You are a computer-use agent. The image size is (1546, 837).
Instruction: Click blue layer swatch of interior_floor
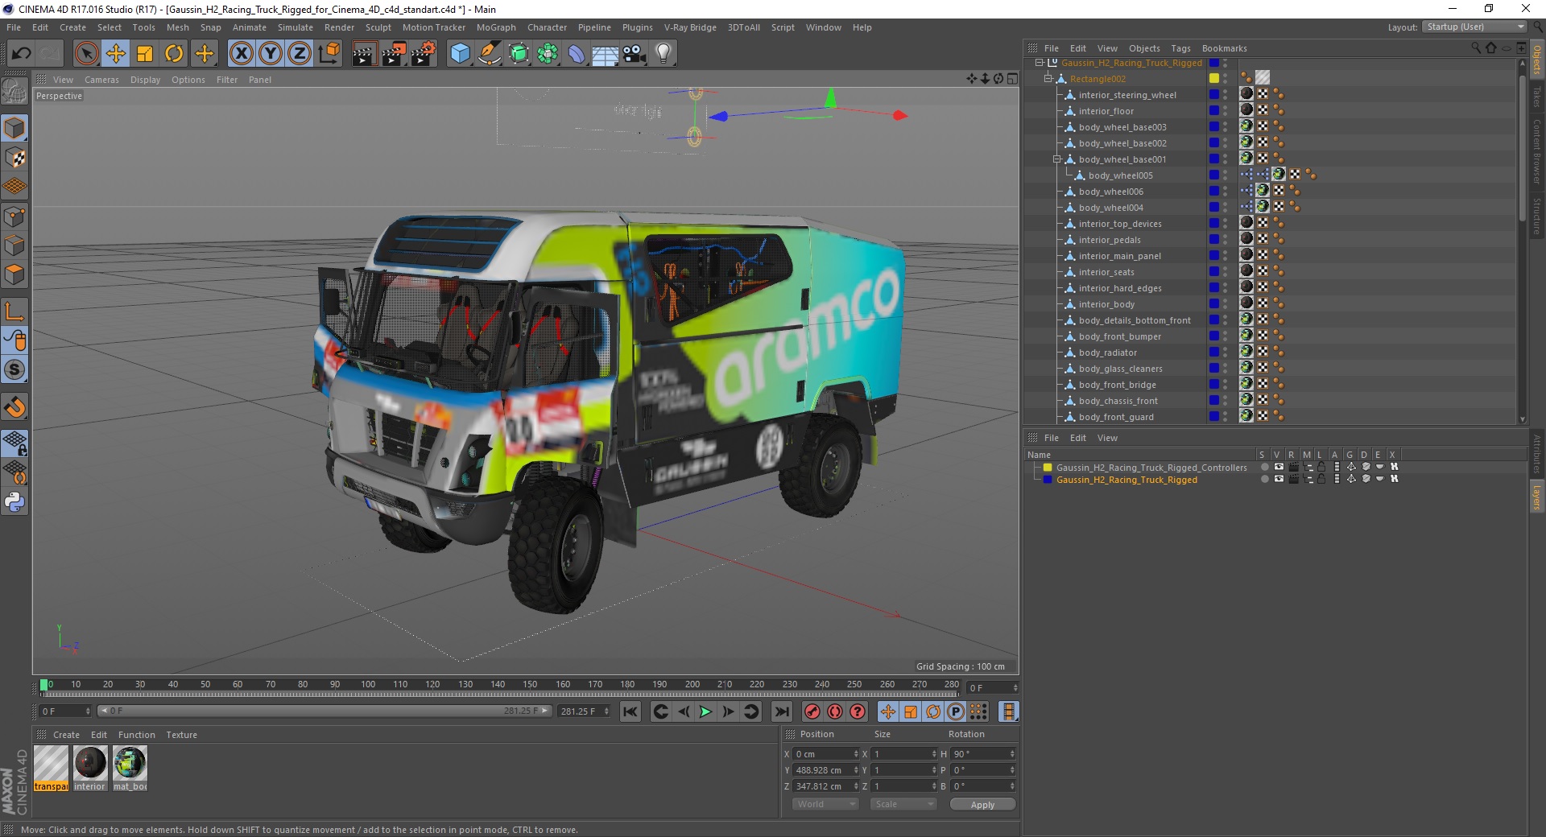[1213, 111]
